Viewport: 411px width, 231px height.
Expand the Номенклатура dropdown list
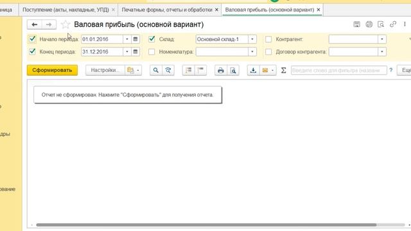pos(252,51)
